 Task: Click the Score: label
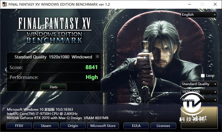point(16,67)
